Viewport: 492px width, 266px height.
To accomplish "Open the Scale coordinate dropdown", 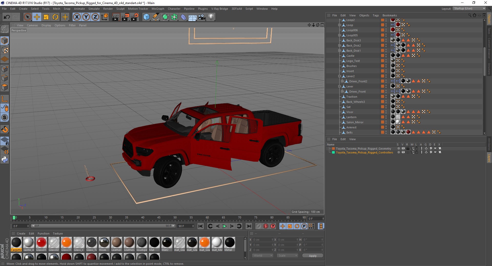I will click(x=288, y=256).
